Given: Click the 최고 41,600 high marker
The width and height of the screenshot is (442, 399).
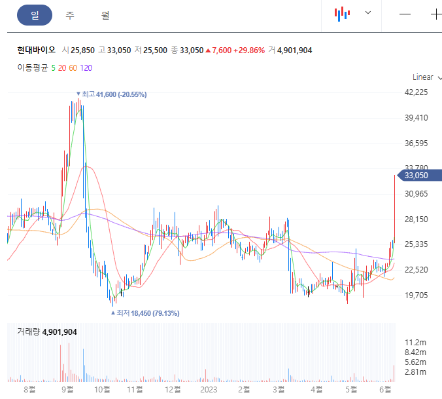Looking at the screenshot, I should (x=112, y=94).
